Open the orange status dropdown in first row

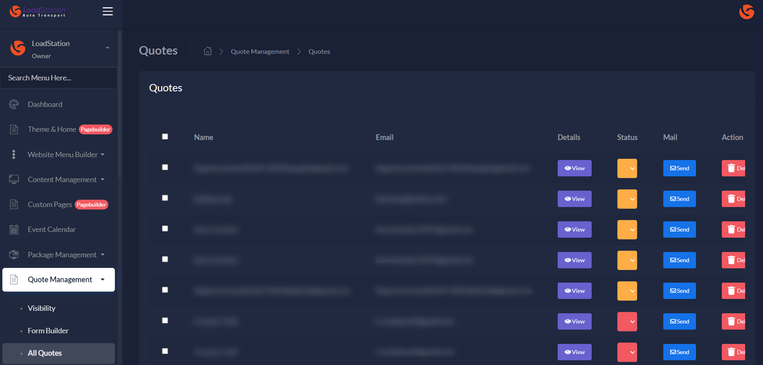[x=627, y=168]
